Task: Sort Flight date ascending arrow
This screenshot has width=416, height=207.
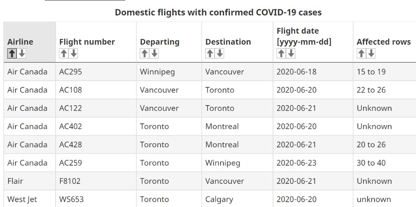Action: [281, 54]
